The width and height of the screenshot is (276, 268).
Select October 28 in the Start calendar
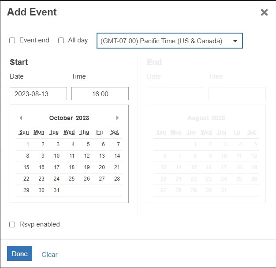117,178
